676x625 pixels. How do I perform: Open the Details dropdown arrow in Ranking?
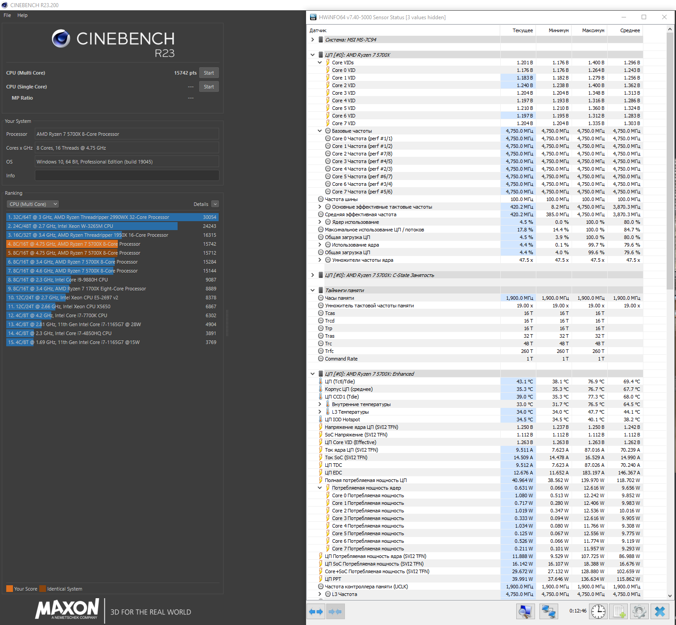(x=215, y=204)
